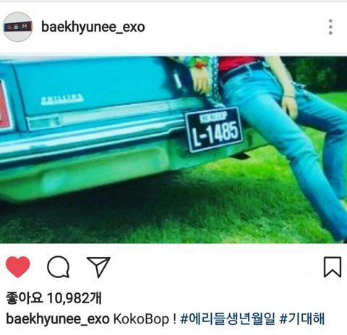
Task: Unlike the post with the red heart
Action: click(18, 266)
